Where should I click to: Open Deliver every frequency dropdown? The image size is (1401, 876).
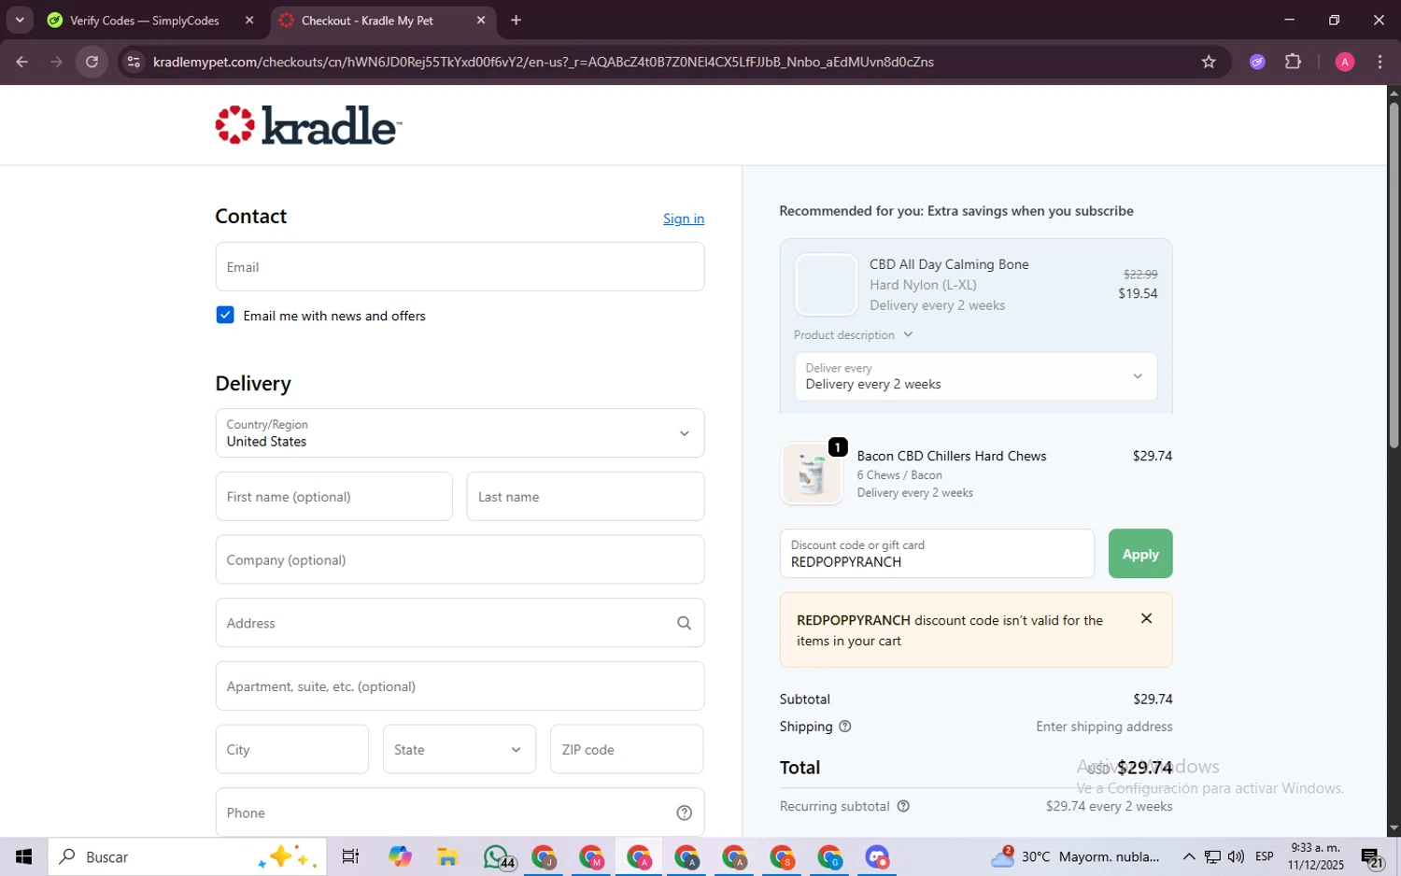[976, 376]
